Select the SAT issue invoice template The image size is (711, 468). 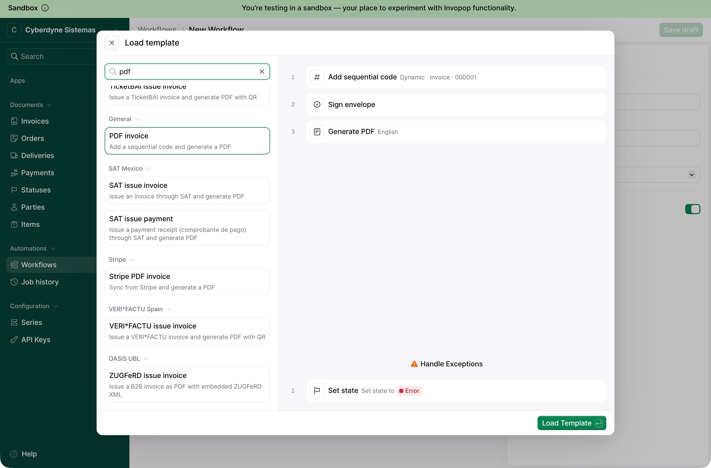pyautogui.click(x=187, y=191)
